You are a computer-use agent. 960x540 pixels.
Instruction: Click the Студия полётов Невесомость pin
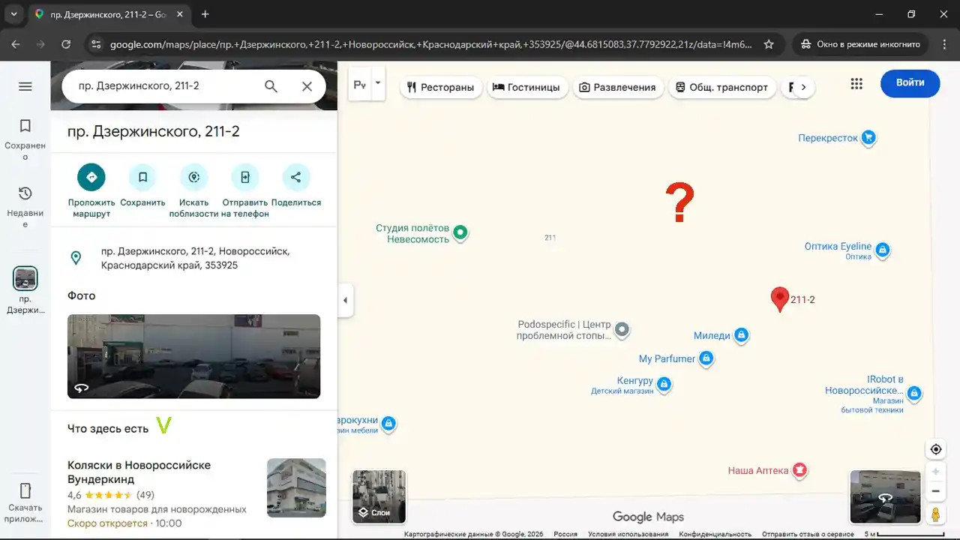coord(460,233)
